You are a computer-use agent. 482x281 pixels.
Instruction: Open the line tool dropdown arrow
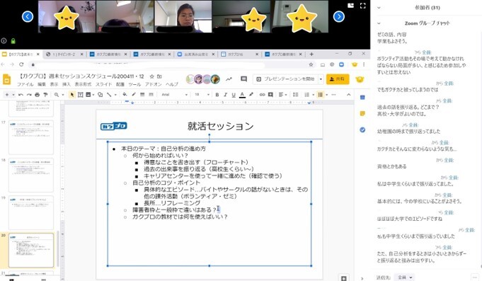[x=115, y=95]
